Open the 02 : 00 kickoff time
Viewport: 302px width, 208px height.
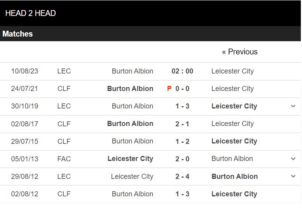coord(182,71)
